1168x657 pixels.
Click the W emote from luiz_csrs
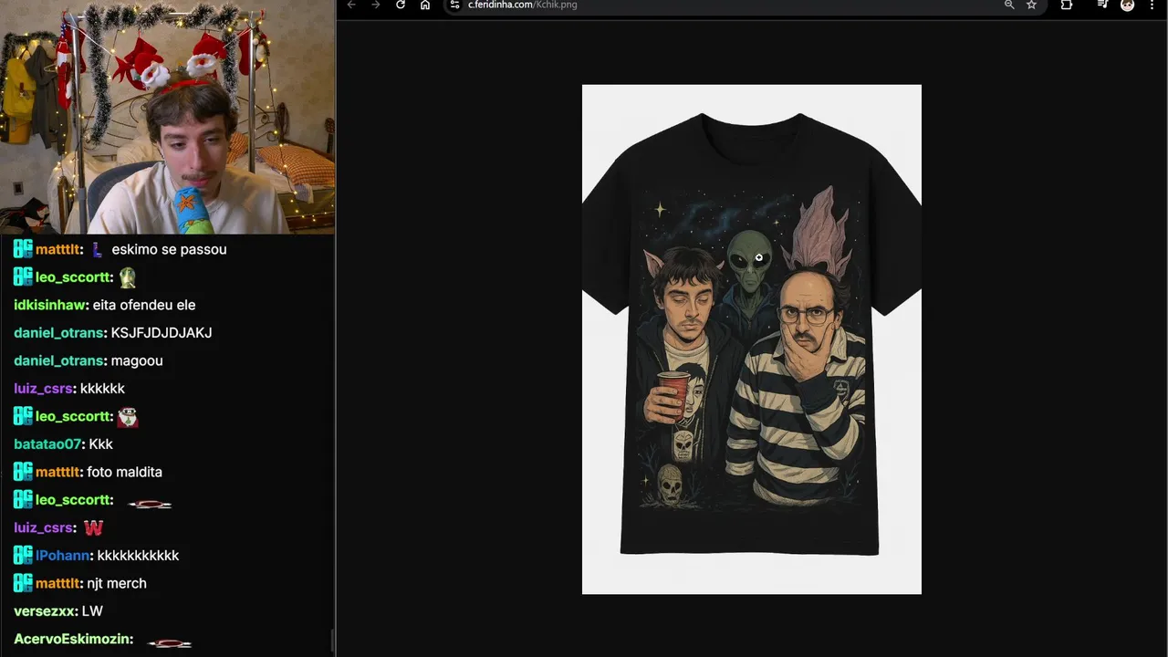pyautogui.click(x=93, y=527)
